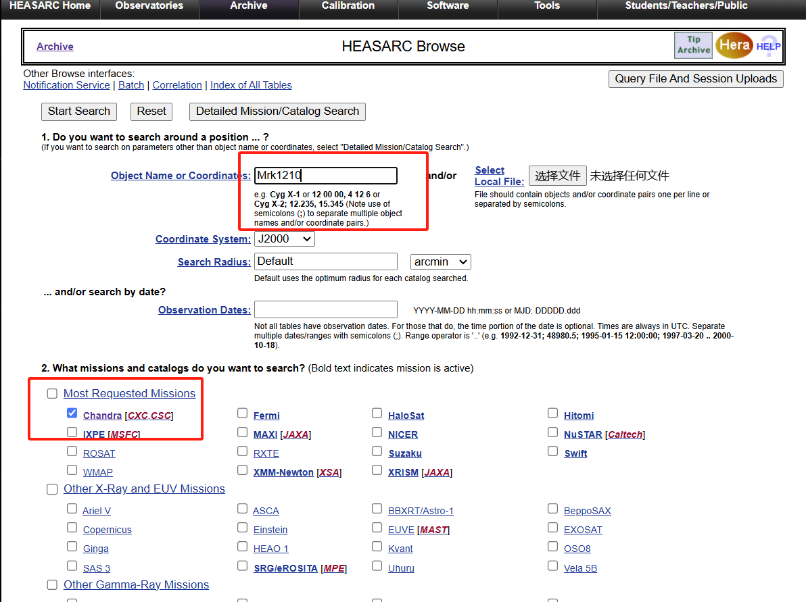Enable the RXTE checkbox

tap(242, 451)
